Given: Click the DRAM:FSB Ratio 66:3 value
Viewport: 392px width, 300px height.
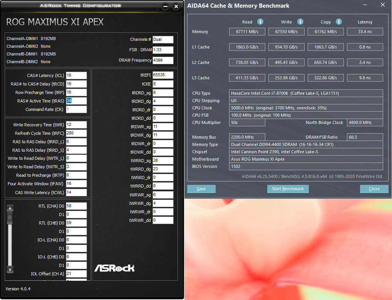Looking at the screenshot, I should (x=365, y=137).
